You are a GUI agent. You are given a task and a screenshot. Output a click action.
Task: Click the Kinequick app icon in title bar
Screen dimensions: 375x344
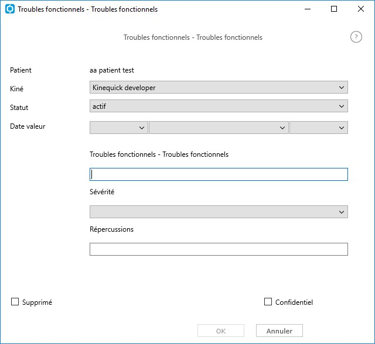coord(10,9)
